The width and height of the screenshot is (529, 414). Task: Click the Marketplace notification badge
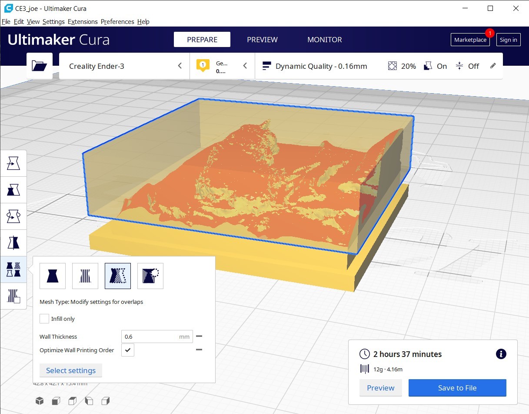click(x=490, y=33)
